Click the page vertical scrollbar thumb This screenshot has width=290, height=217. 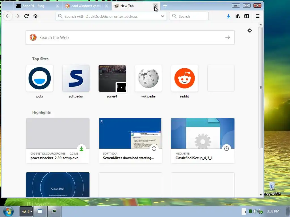click(x=261, y=88)
